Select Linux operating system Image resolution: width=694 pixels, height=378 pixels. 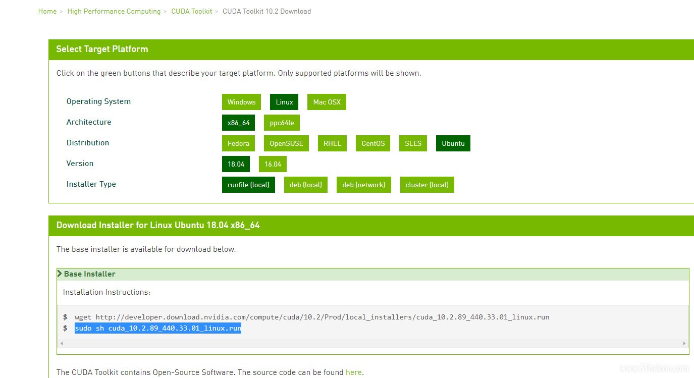click(284, 102)
